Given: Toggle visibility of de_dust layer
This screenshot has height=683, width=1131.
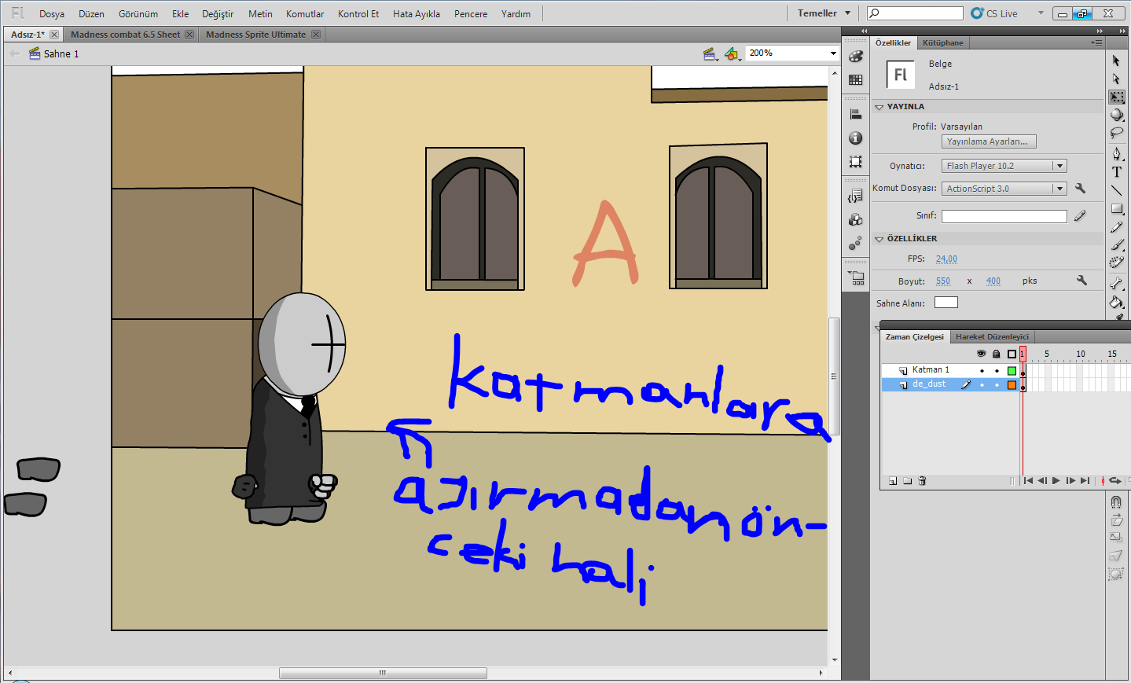Looking at the screenshot, I should pyautogui.click(x=982, y=385).
